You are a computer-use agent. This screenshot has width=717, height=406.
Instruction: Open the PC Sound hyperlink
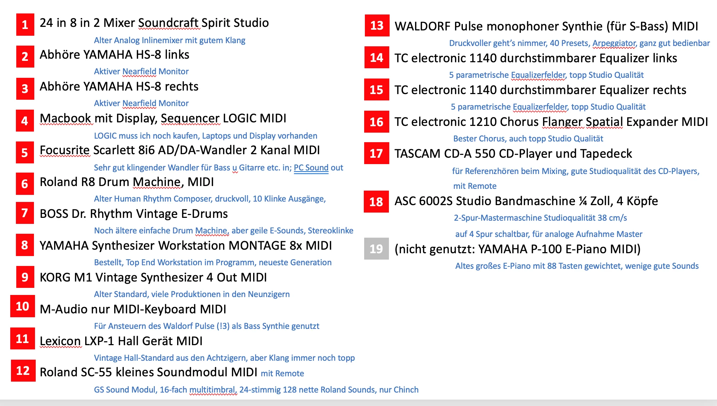pyautogui.click(x=311, y=168)
